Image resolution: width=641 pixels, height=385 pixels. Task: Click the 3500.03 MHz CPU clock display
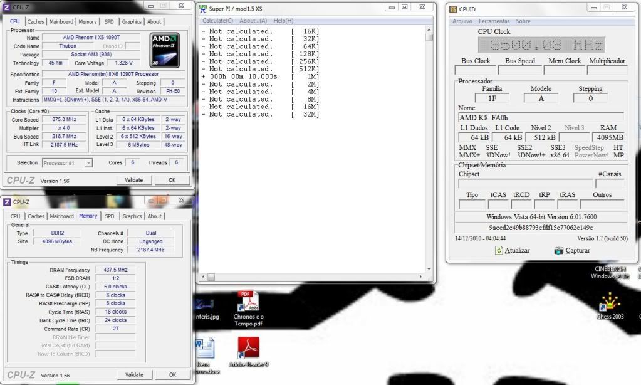click(x=541, y=45)
